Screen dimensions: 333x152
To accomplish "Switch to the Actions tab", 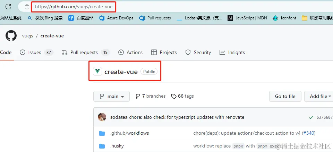I will pyautogui.click(x=130, y=52).
